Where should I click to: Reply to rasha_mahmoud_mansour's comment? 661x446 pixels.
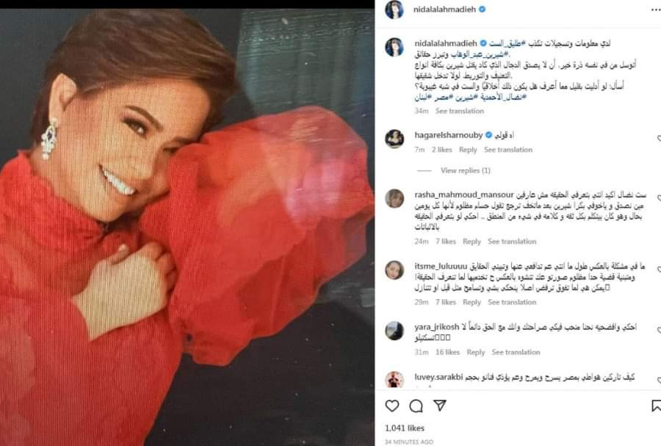pos(472,241)
